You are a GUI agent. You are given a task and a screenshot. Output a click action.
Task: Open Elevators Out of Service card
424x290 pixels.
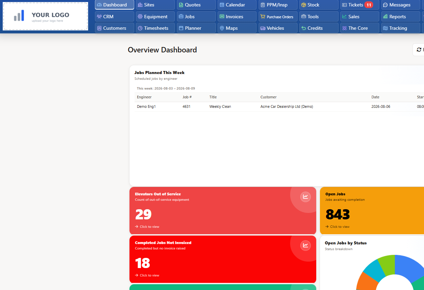click(x=223, y=211)
